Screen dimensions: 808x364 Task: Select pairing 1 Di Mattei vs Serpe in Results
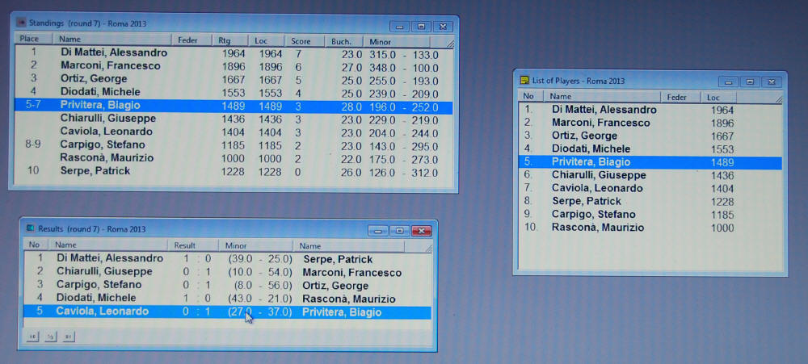tap(227, 259)
